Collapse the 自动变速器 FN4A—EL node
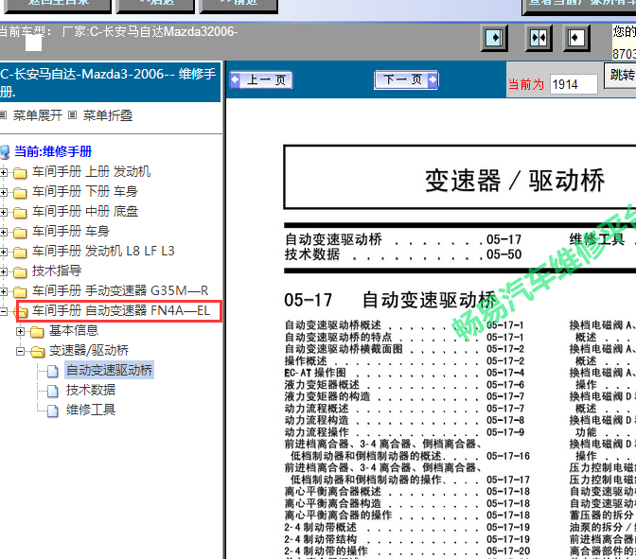 click(x=3, y=311)
